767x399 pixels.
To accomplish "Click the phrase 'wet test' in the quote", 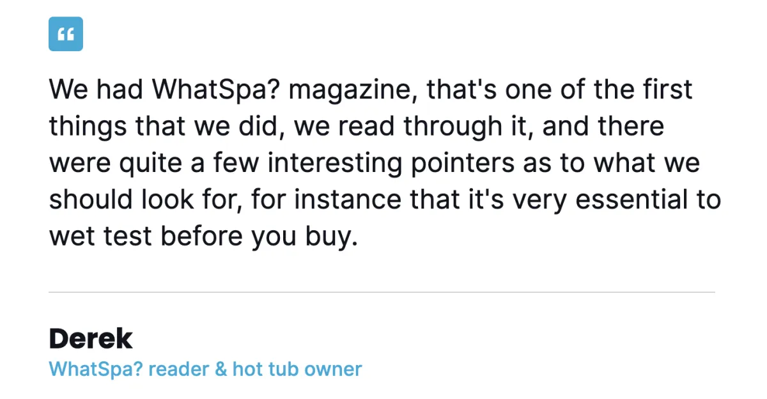I will point(101,236).
